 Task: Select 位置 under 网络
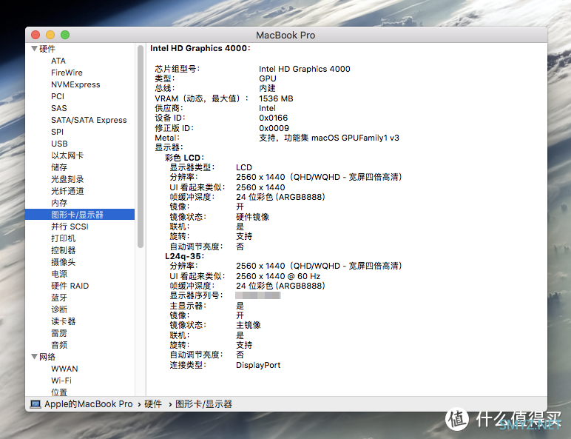[x=59, y=392]
